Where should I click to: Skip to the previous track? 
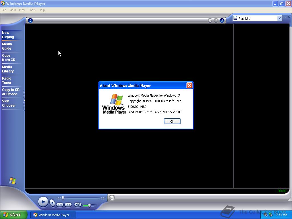[60, 205]
